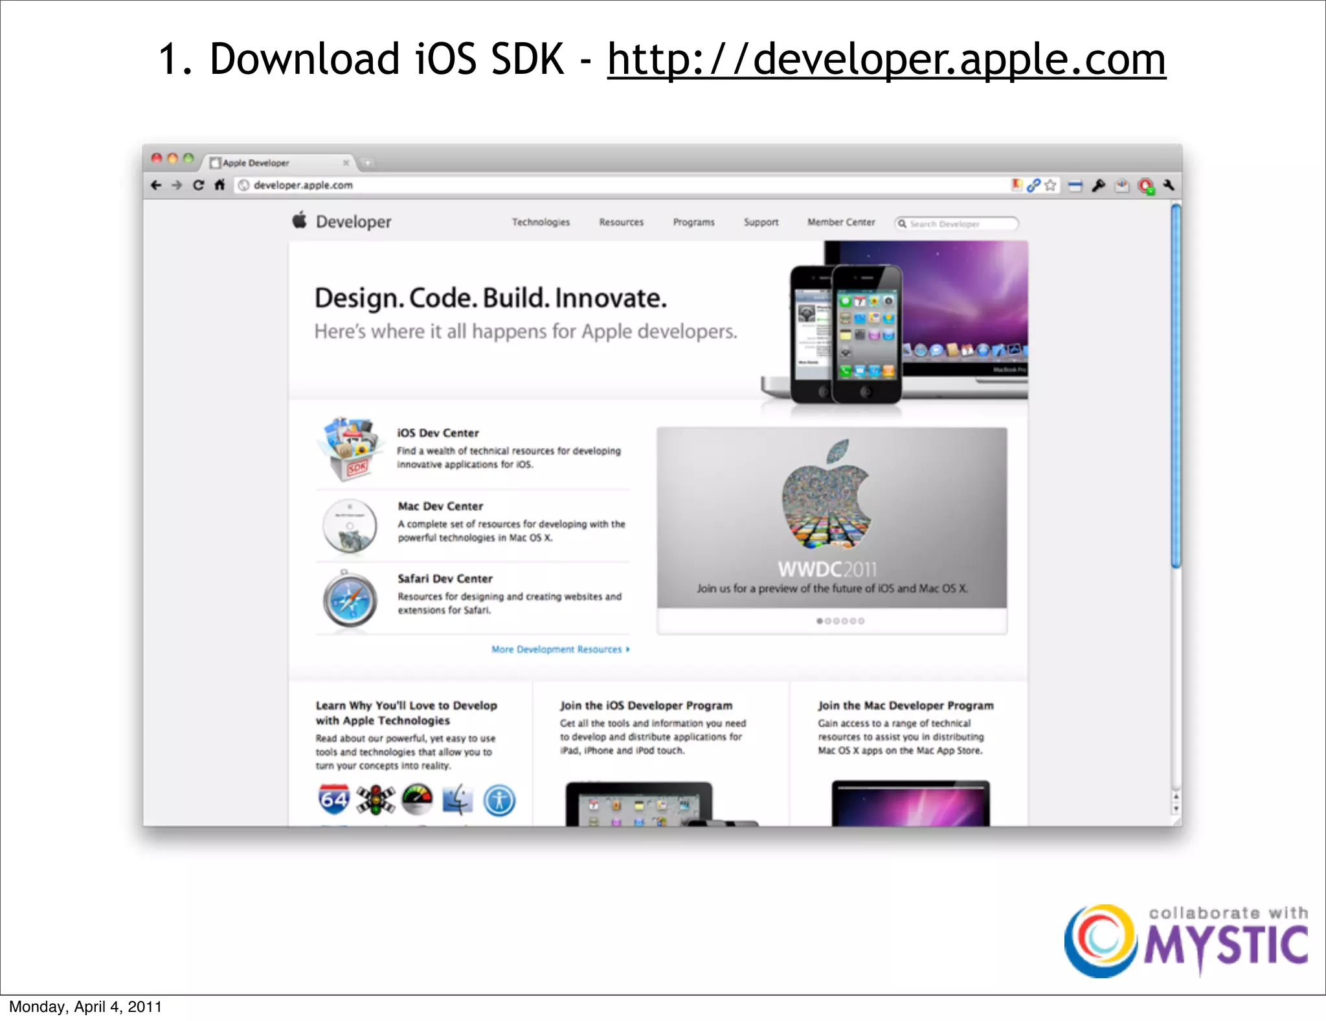Follow the developer.apple.com link in slide title
Screen dimensions: 1326x1021
click(886, 59)
